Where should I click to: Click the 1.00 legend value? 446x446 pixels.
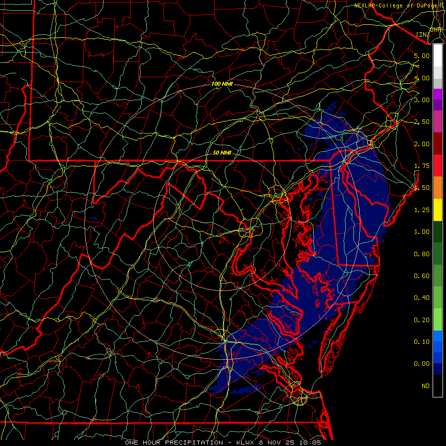tap(422, 232)
